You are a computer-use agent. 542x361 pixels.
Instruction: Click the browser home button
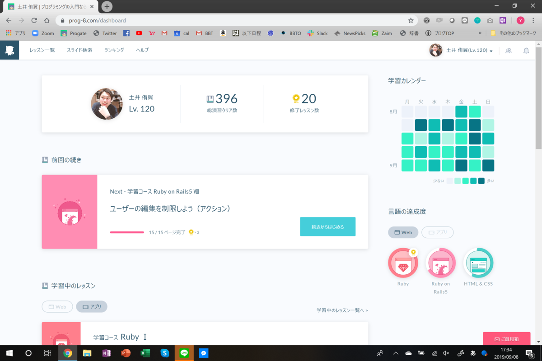tap(47, 20)
